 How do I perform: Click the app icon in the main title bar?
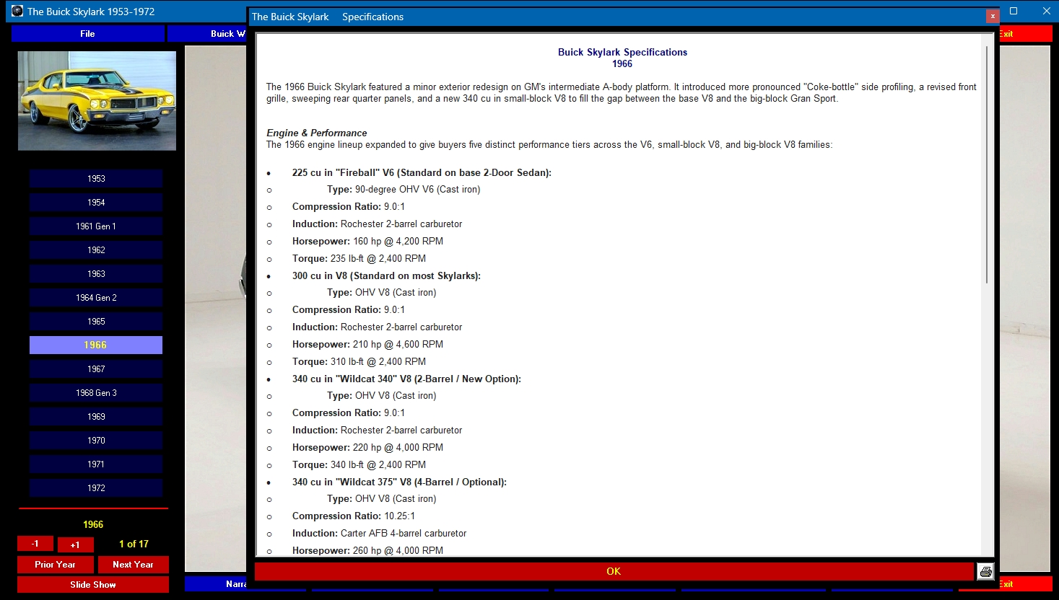coord(17,11)
